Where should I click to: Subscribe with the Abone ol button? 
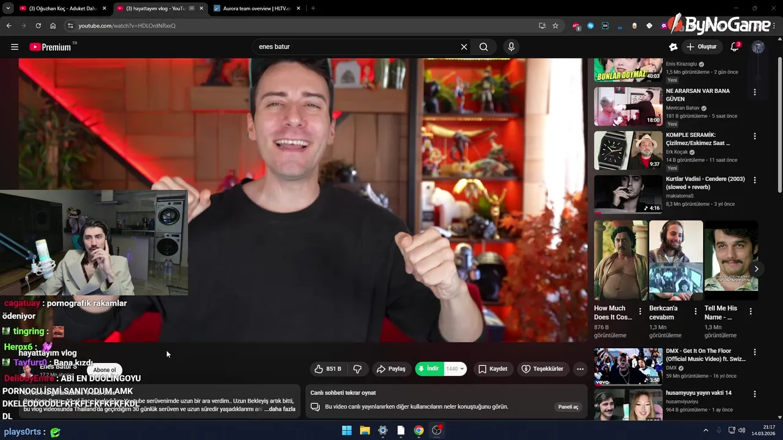click(105, 370)
